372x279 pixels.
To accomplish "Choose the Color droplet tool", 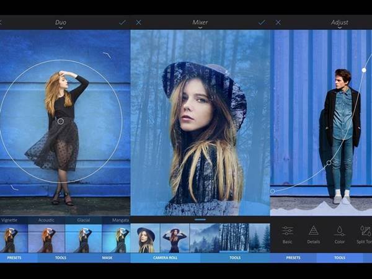I will click(340, 234).
